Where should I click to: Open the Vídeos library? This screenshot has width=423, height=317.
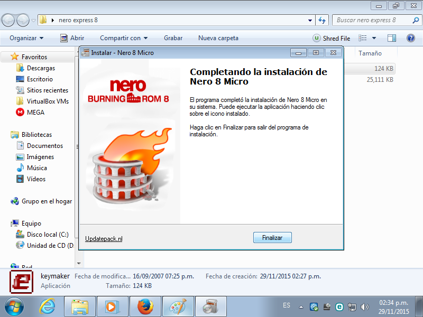[36, 179]
